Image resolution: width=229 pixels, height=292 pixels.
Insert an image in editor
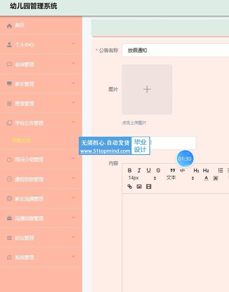(139, 186)
